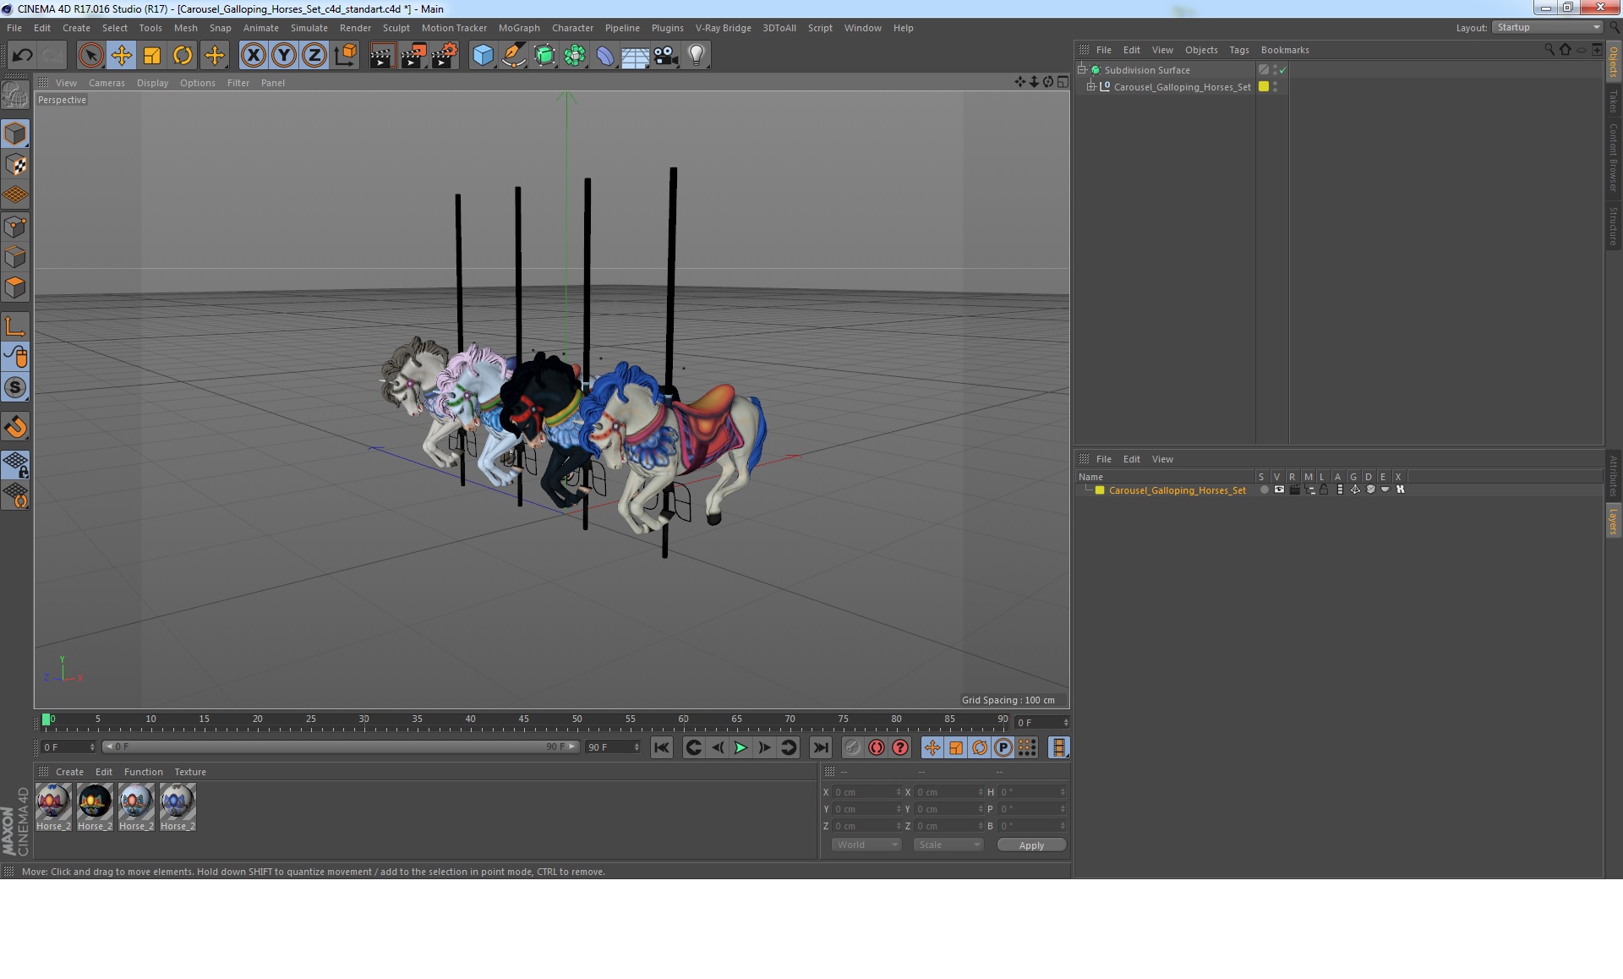Viewport: 1623px width, 979px height.
Task: Open the Scale mode dropdown
Action: tap(948, 845)
